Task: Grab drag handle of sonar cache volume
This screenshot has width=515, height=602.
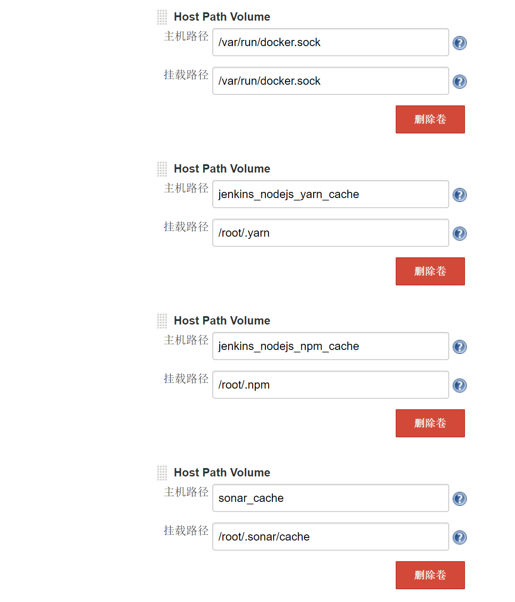Action: point(162,473)
